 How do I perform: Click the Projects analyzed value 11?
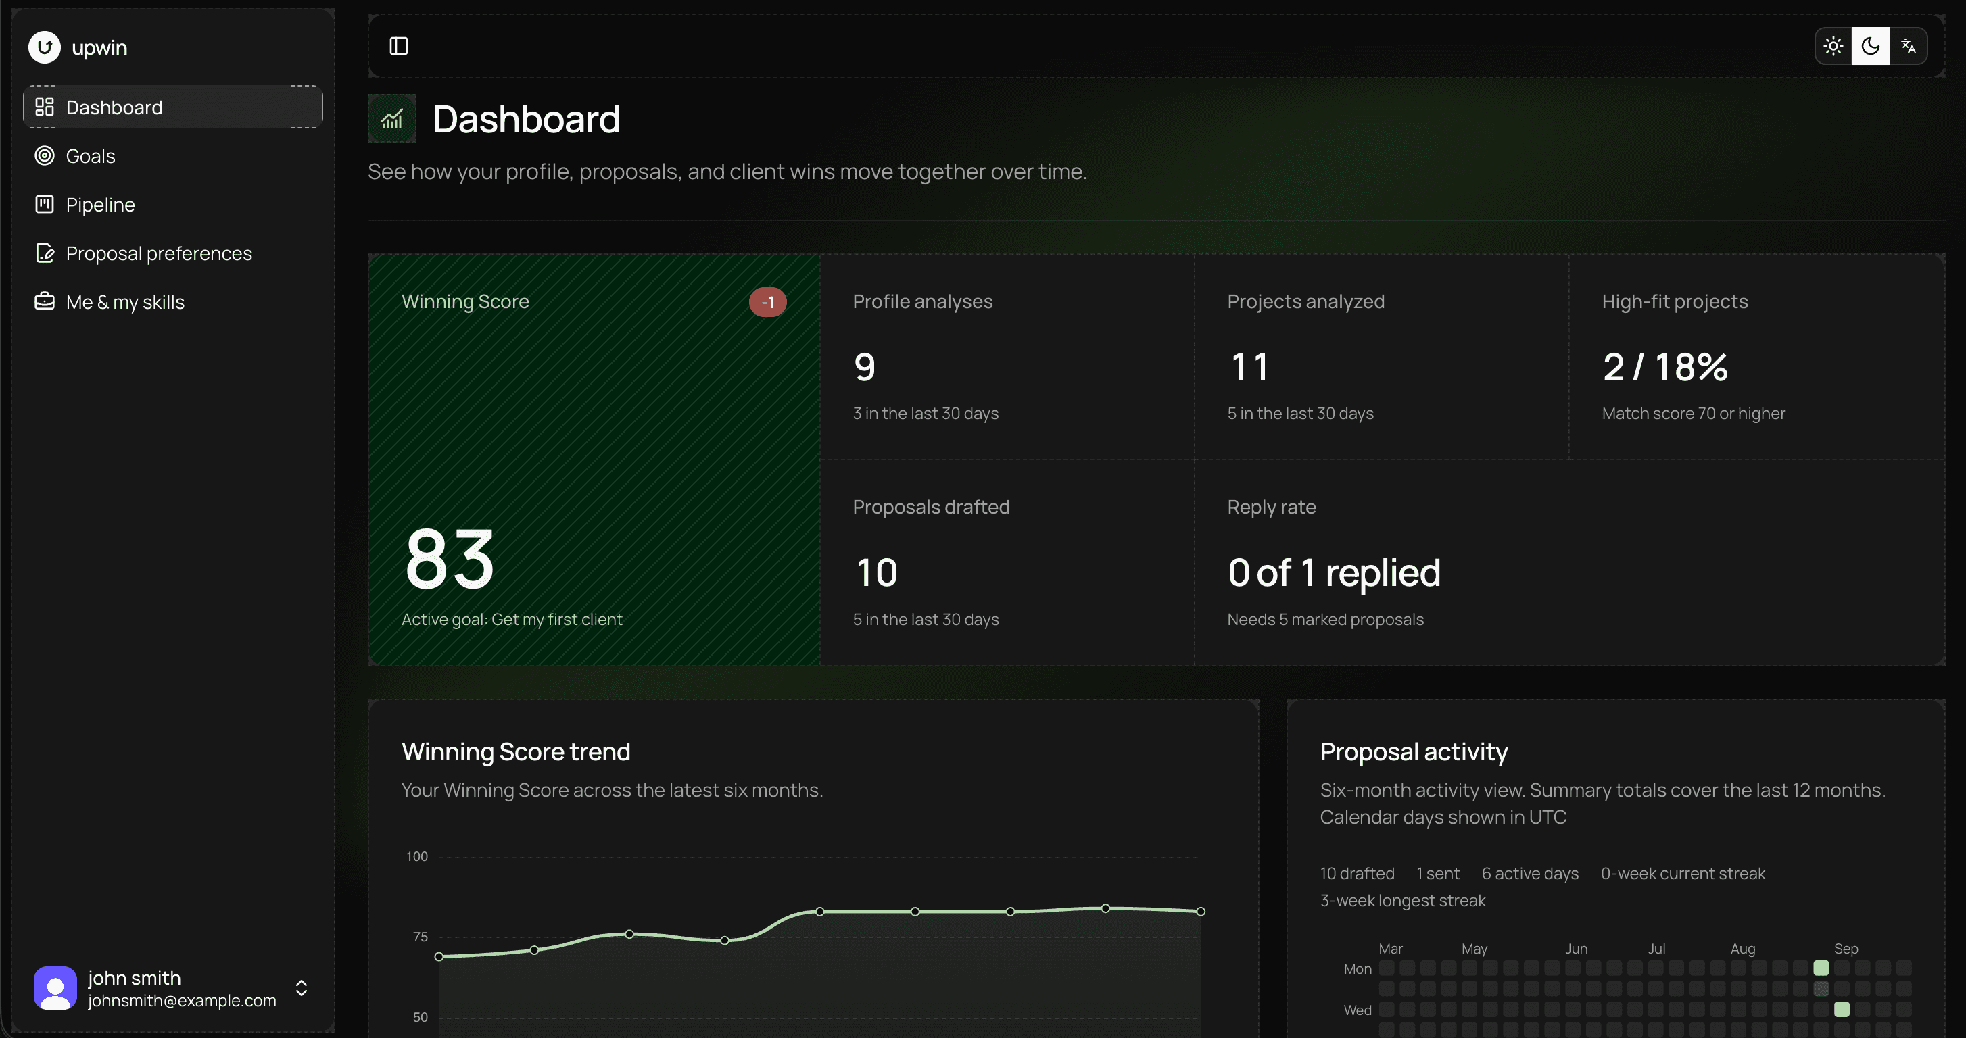[1249, 367]
